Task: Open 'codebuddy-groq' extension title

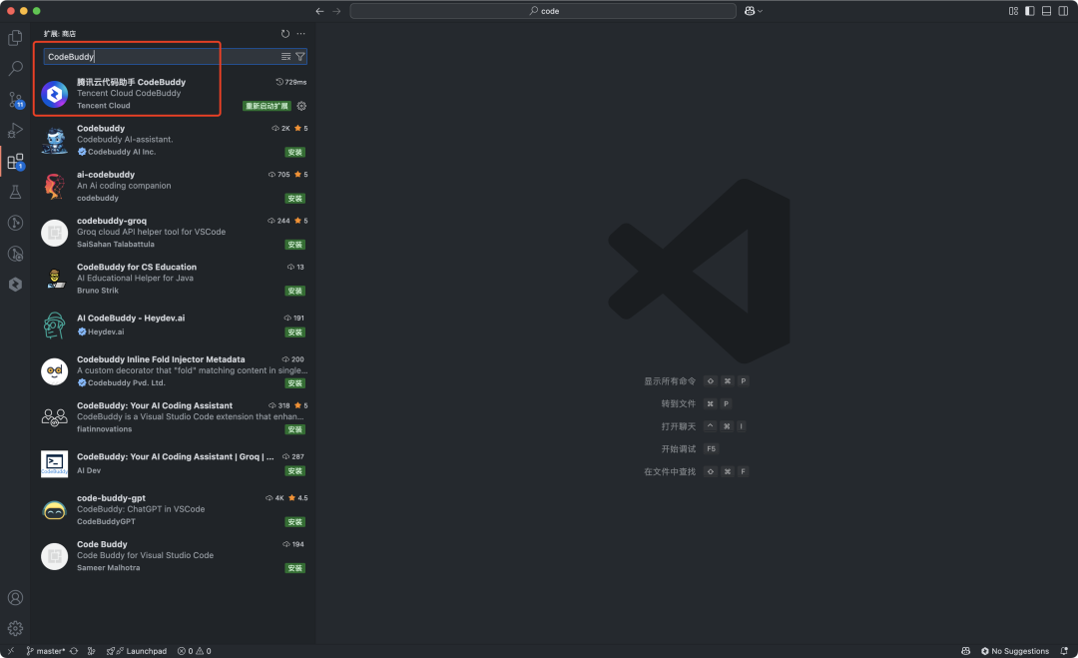Action: (112, 221)
